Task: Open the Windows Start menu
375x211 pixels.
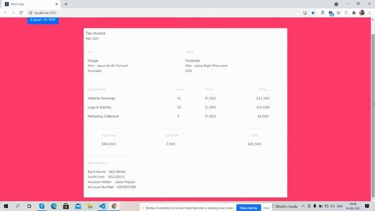Action: (x=6, y=206)
